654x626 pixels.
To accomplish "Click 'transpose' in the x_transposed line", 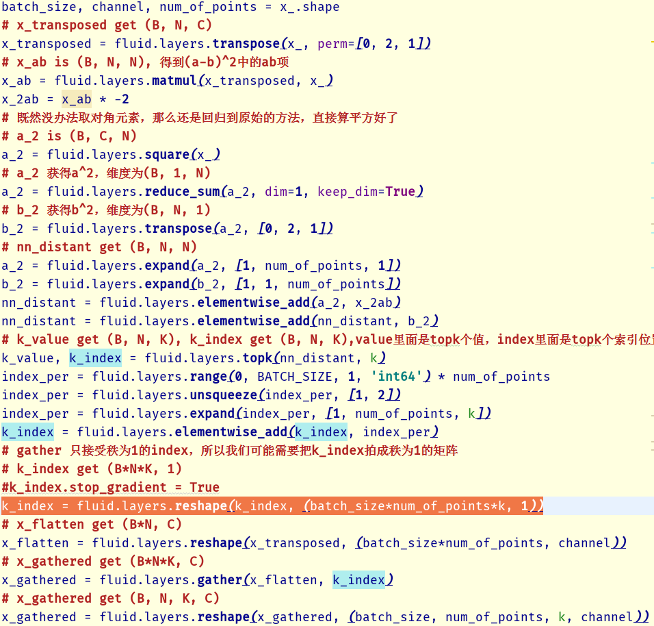I will 246,44.
